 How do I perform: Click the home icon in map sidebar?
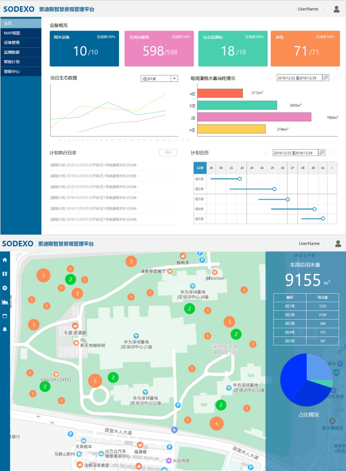click(x=5, y=260)
